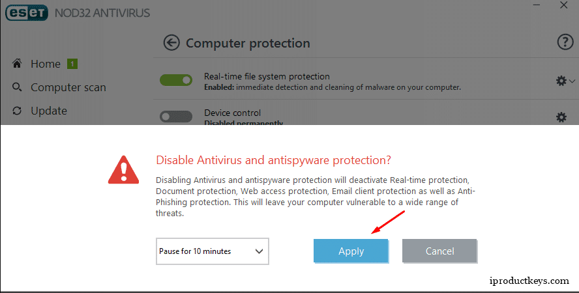
Task: Click the ESET logo in title bar
Action: tap(27, 13)
